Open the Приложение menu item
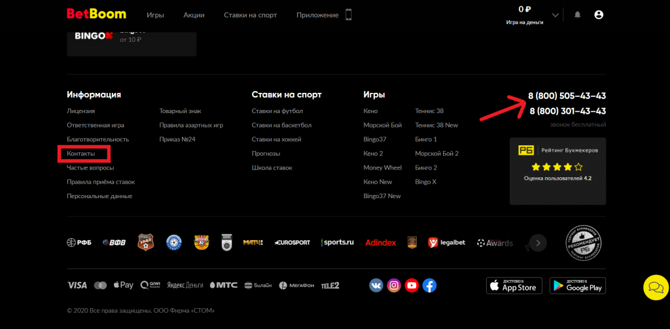 point(317,15)
